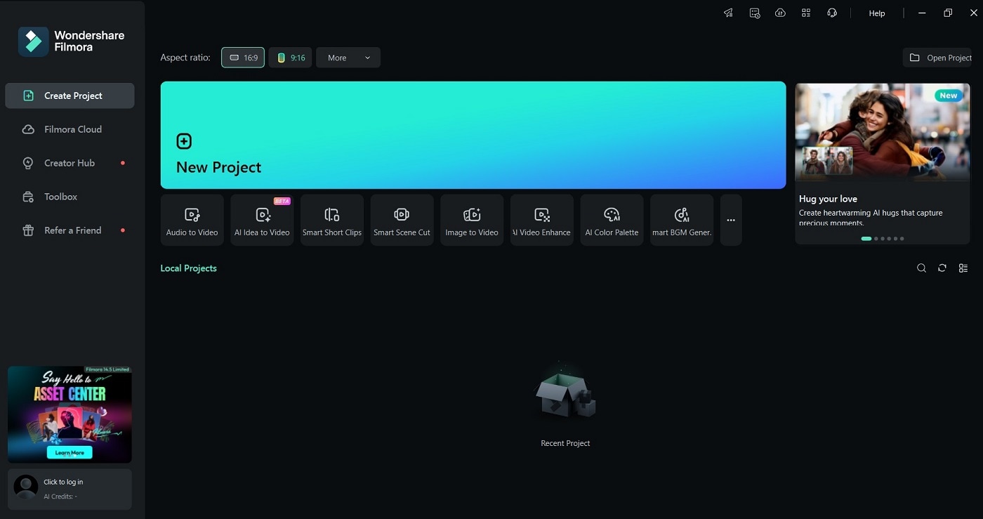Open Smart BGM Generator tool

[682, 220]
